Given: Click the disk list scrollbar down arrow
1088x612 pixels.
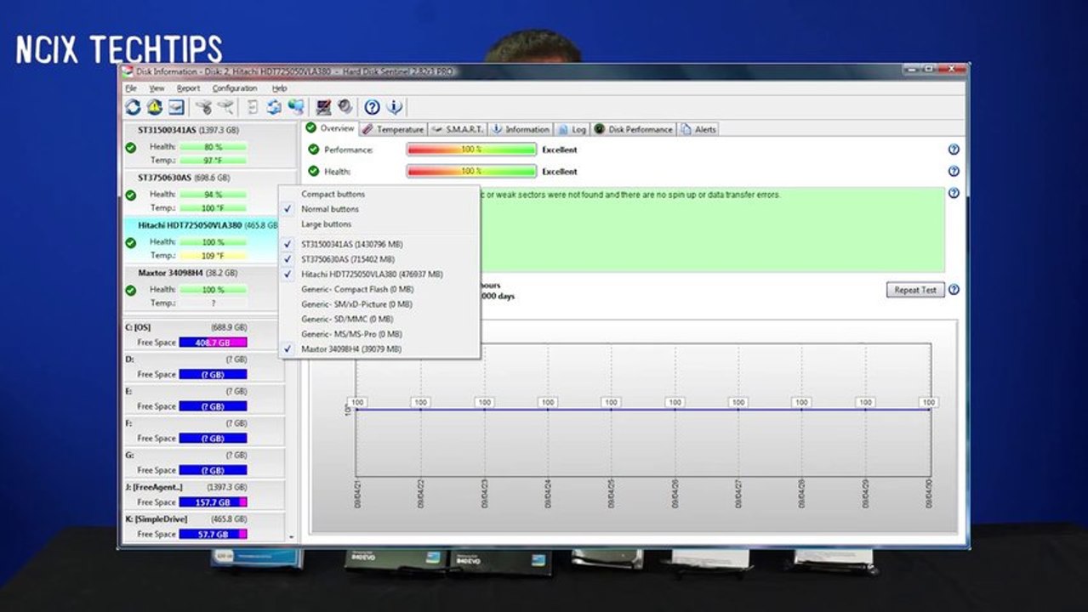Looking at the screenshot, I should coord(292,538).
